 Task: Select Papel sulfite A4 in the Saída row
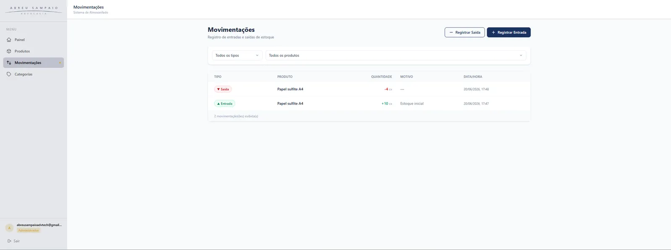click(x=290, y=89)
